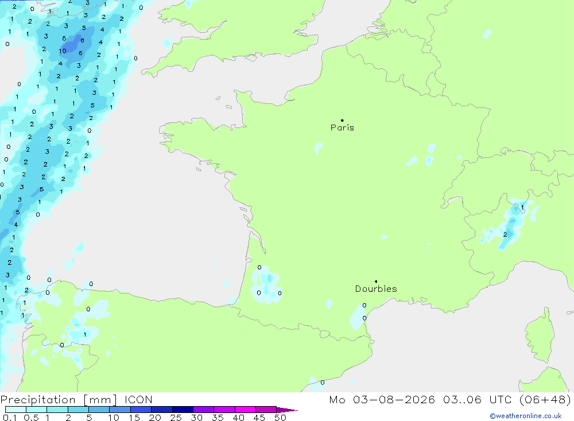
Task: Click the '45' legend scale label
Action: point(259,418)
